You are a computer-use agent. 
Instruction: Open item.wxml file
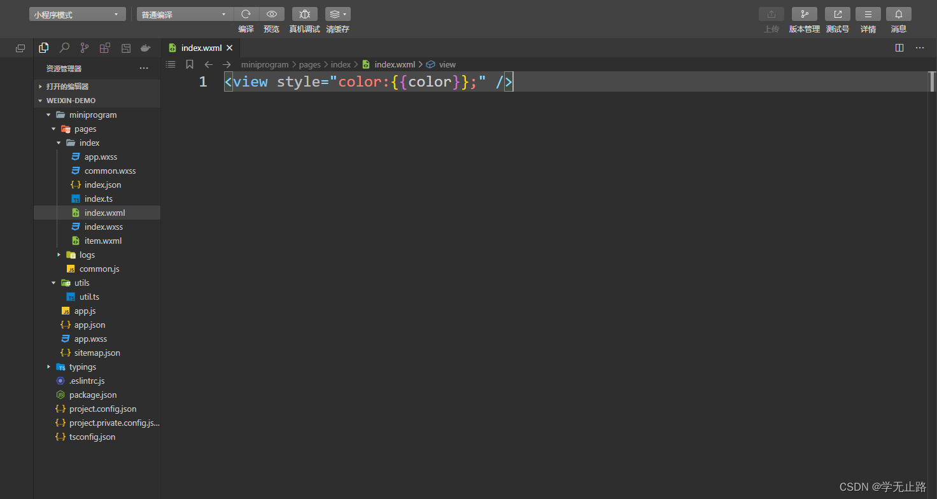point(97,241)
